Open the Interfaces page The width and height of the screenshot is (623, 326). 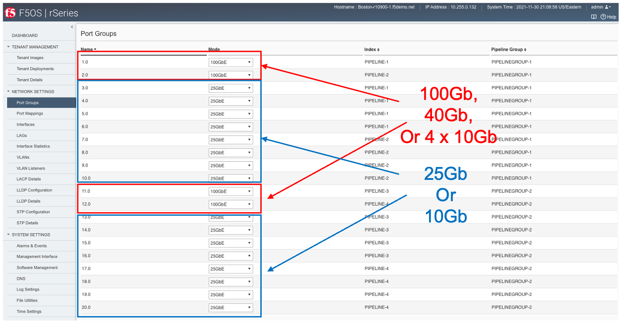[x=25, y=124]
